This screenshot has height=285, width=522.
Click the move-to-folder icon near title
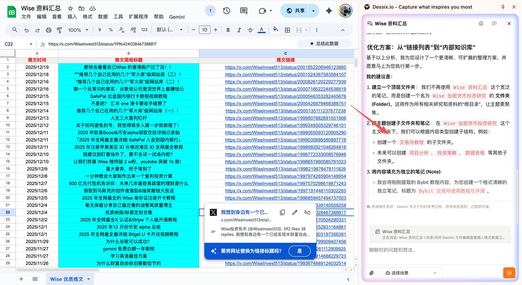pos(81,9)
